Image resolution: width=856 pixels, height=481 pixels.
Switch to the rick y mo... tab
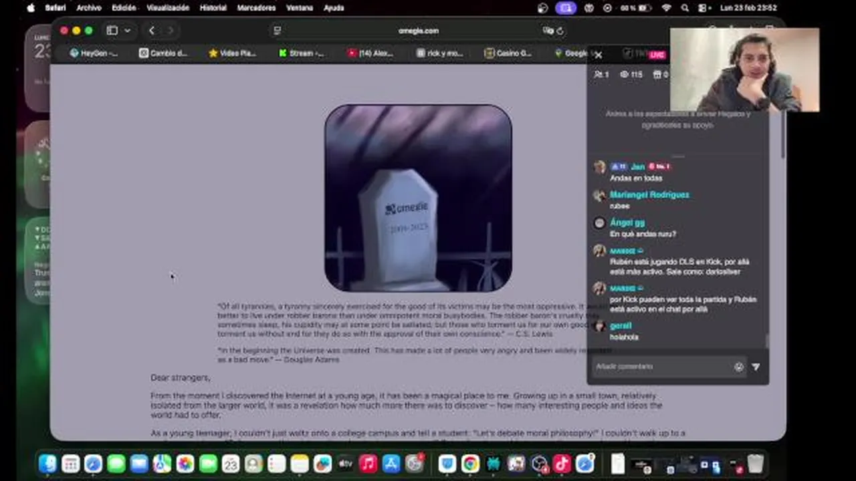439,53
